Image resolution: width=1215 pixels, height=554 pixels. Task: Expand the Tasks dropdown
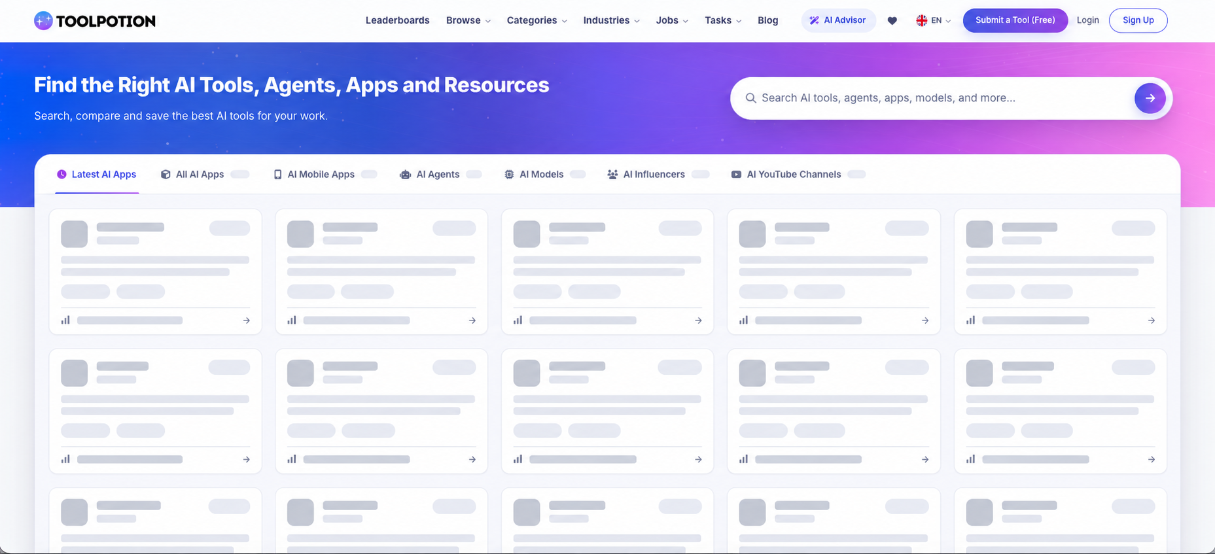[723, 20]
